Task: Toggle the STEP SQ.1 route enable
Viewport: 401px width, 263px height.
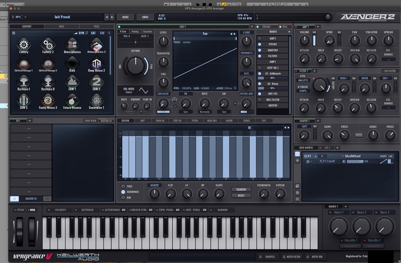Action: [x=260, y=68]
